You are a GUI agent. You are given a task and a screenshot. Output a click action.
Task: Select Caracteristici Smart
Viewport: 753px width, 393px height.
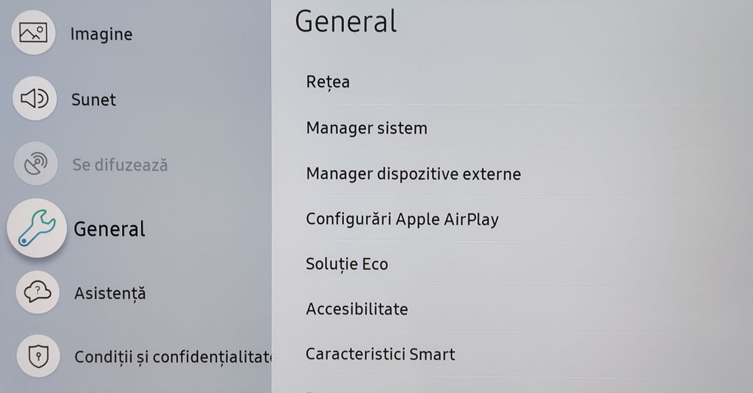tap(513, 354)
